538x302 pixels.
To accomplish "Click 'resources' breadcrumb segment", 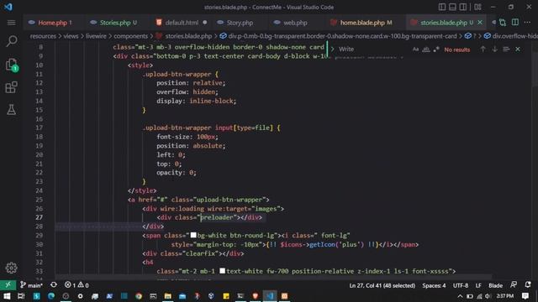I will (x=43, y=36).
